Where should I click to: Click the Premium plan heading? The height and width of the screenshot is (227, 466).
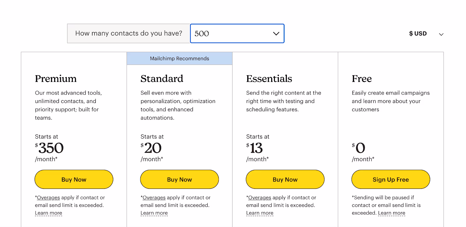pyautogui.click(x=56, y=79)
